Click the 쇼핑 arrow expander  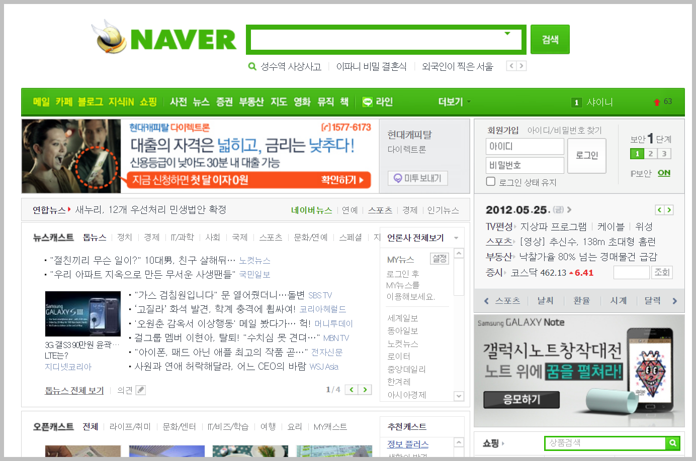(503, 443)
